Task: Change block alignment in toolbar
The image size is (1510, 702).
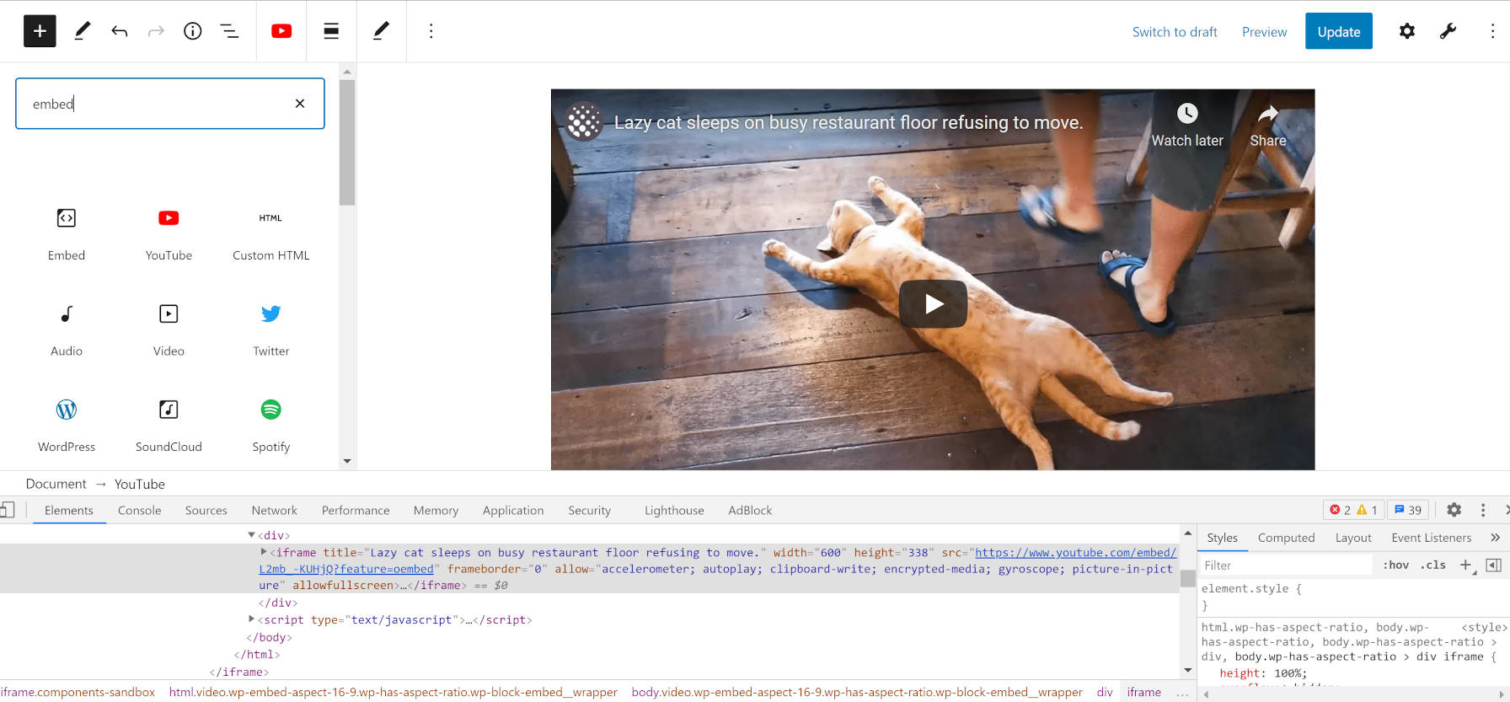Action: point(331,31)
